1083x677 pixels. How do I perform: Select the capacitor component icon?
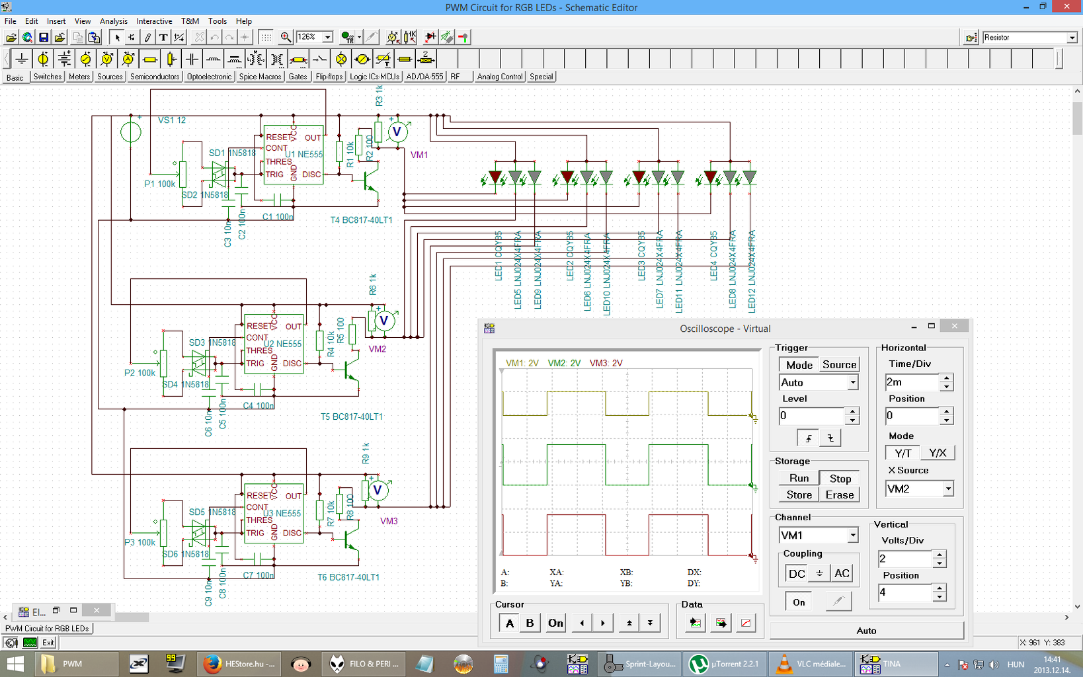coord(192,60)
